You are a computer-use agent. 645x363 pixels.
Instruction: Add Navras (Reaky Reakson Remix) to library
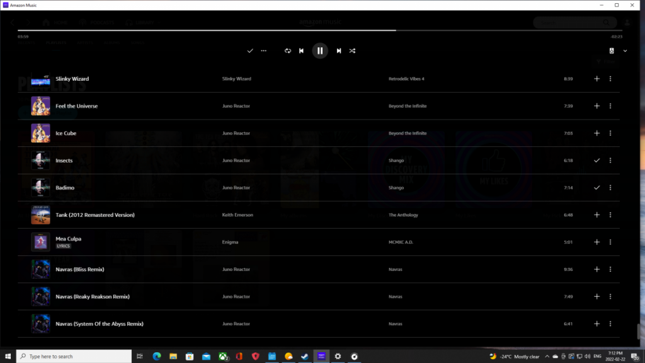click(596, 296)
